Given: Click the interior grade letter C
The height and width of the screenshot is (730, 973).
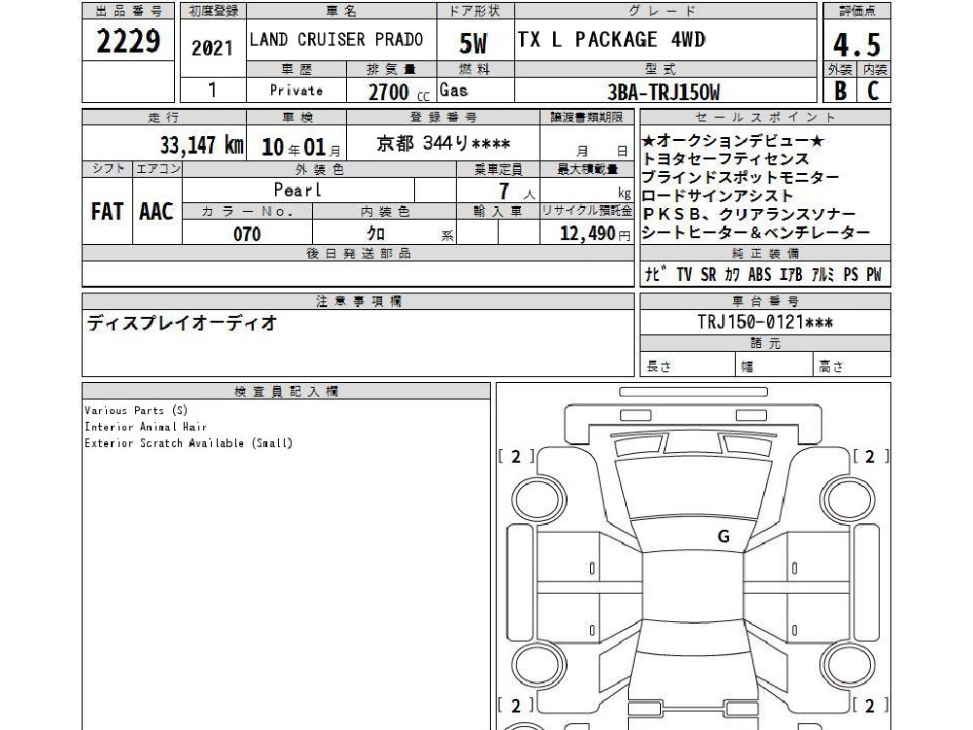Looking at the screenshot, I should (x=873, y=91).
